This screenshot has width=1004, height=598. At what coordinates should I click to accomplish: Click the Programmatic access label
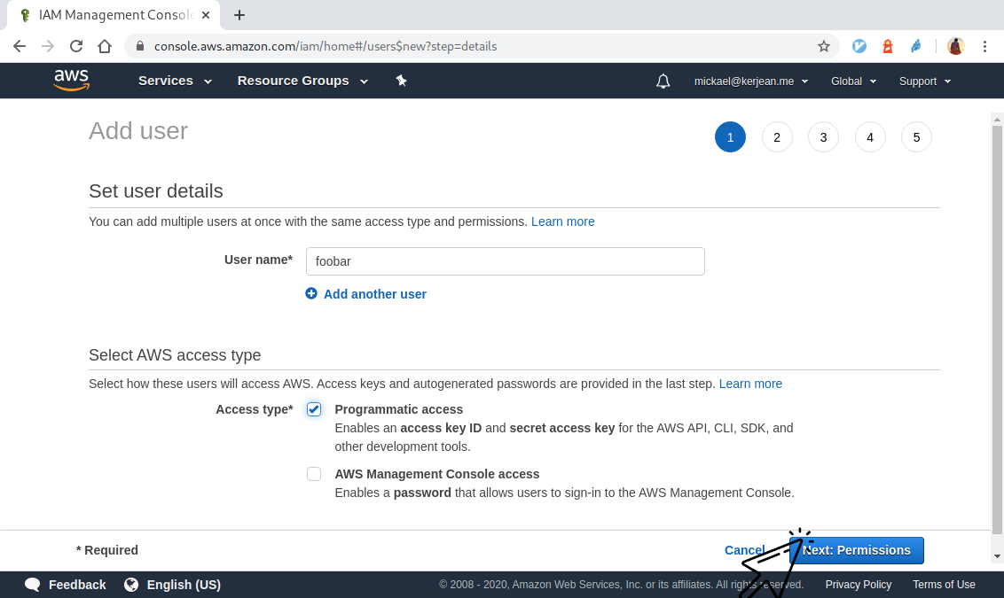pos(399,409)
